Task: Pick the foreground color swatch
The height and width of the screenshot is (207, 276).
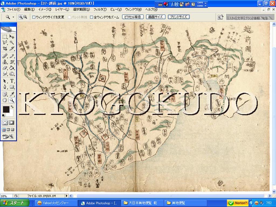Action: 6,109
